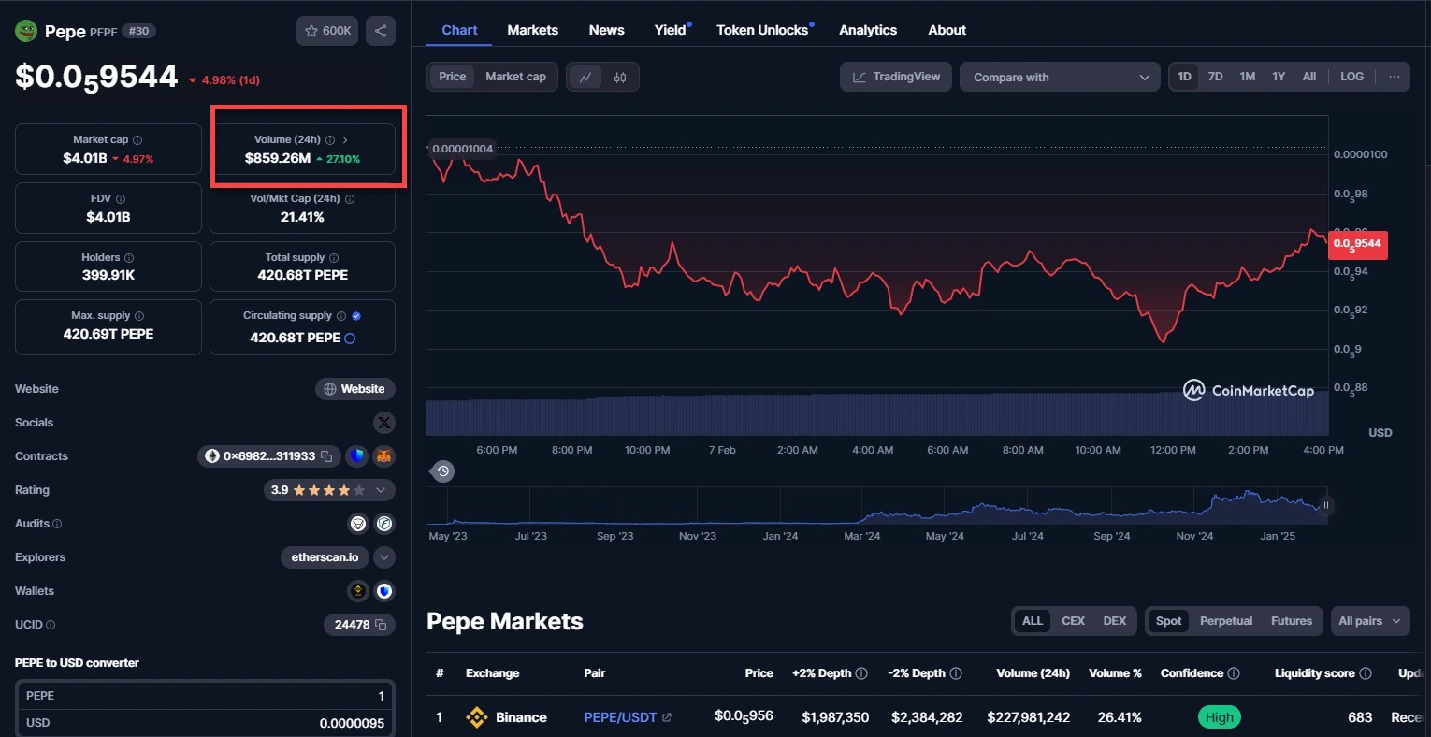
Task: Switch chart to candlestick view icon
Action: pos(620,77)
